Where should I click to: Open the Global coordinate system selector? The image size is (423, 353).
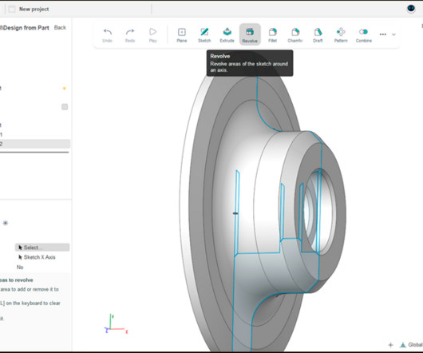pos(412,345)
